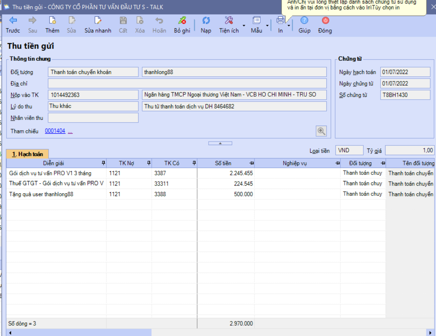Screen dimensions: 436x336
Task: Pin the Diễn giải column
Action: click(104, 163)
